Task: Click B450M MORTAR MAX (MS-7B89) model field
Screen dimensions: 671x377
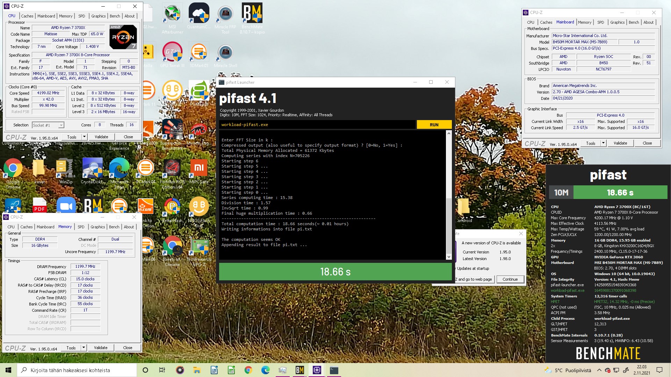Action: [x=585, y=42]
